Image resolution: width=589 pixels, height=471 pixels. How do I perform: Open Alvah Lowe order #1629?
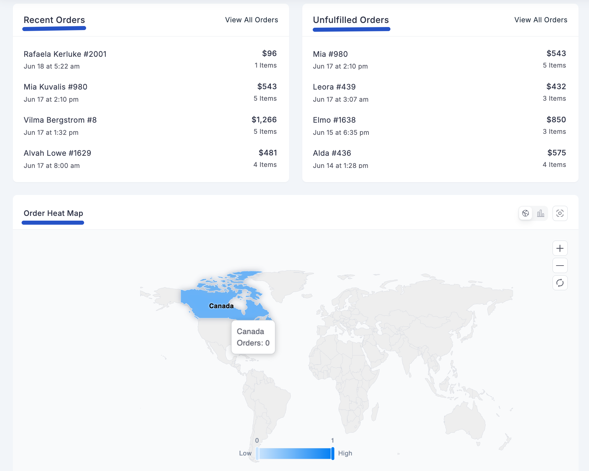click(x=57, y=153)
